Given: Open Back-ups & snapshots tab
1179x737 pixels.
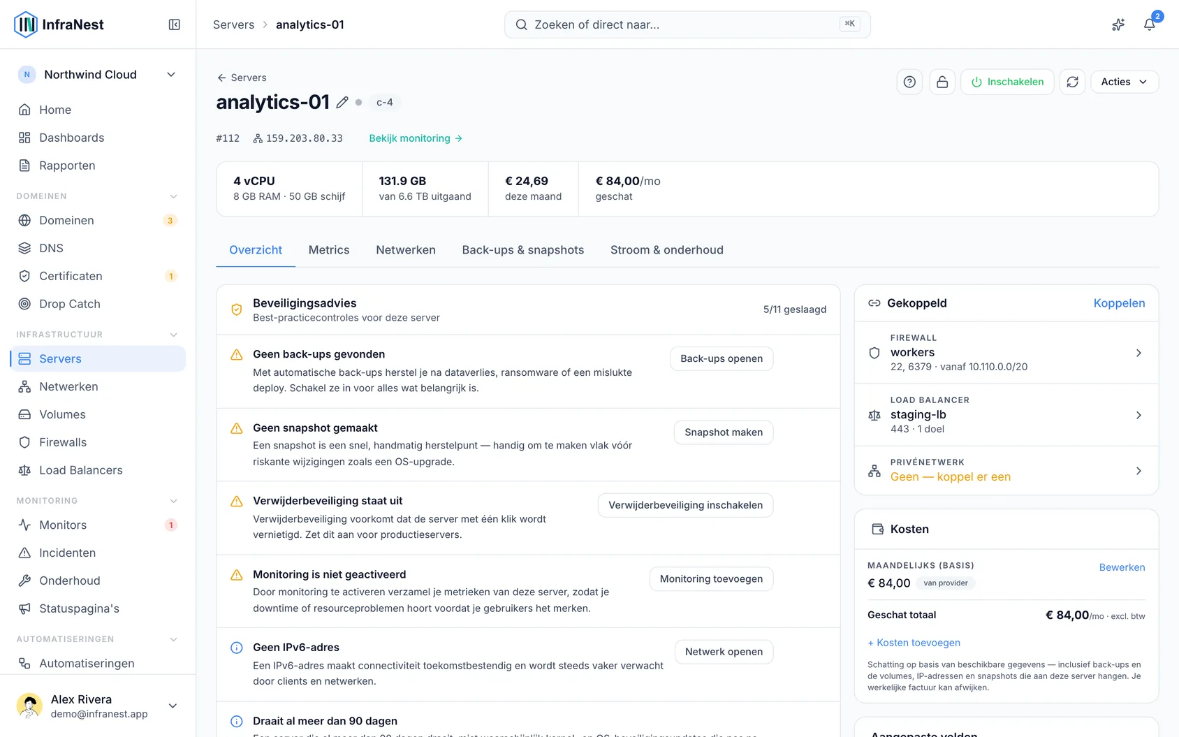Looking at the screenshot, I should [x=522, y=250].
